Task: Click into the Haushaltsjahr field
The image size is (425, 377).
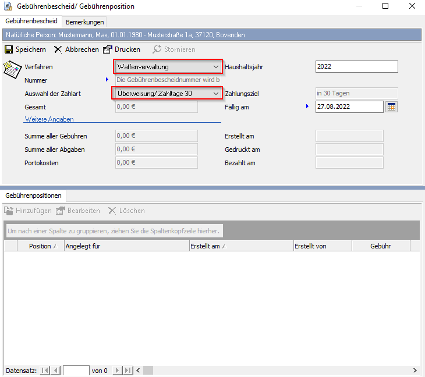Action: pos(356,67)
